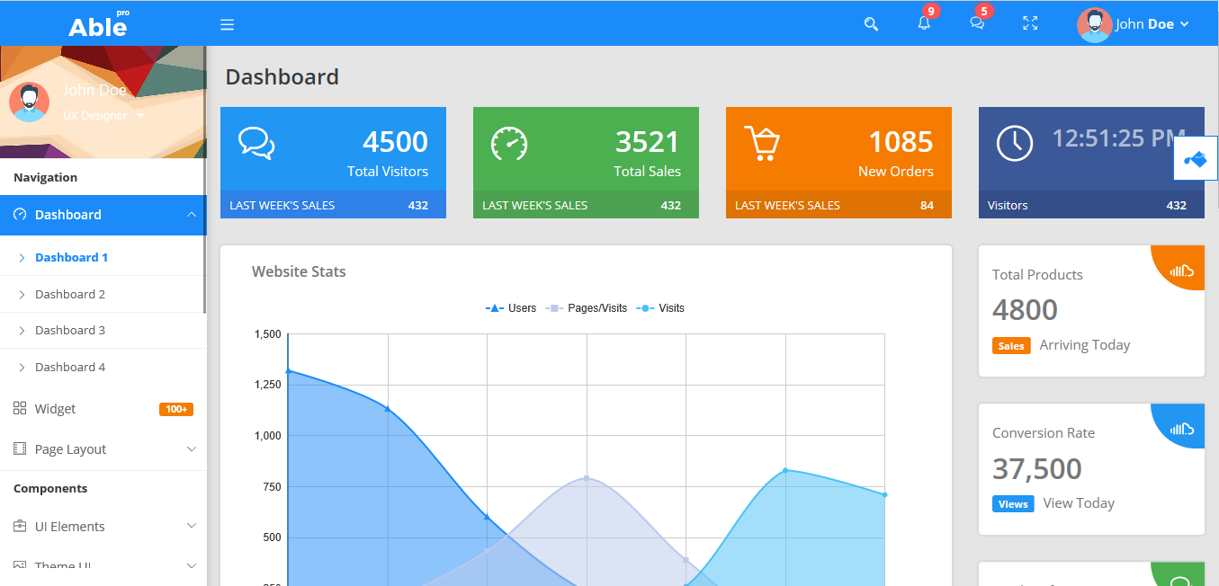
Task: Open John Doe dropdown in top header
Action: tap(1134, 24)
